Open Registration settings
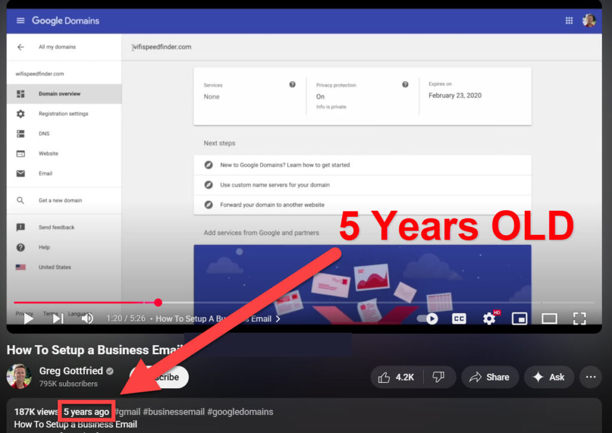Screen dimensions: 612x433 [64, 113]
